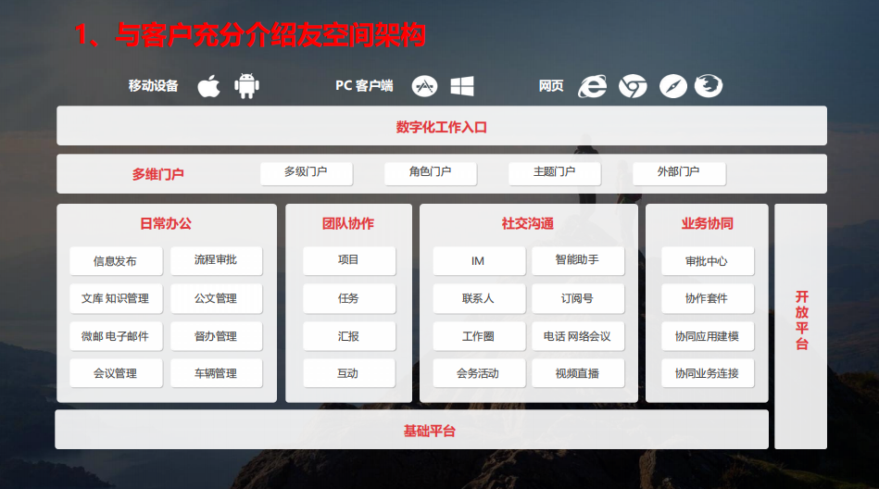Click the PC 客户端 label

click(x=364, y=86)
